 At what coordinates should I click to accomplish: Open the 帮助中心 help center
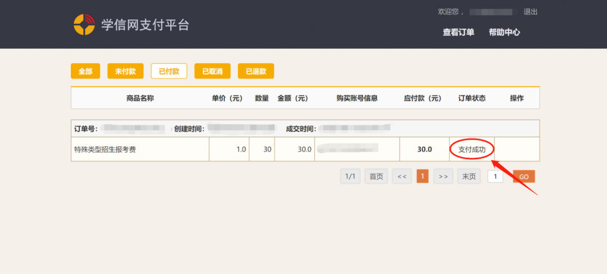[x=504, y=32]
